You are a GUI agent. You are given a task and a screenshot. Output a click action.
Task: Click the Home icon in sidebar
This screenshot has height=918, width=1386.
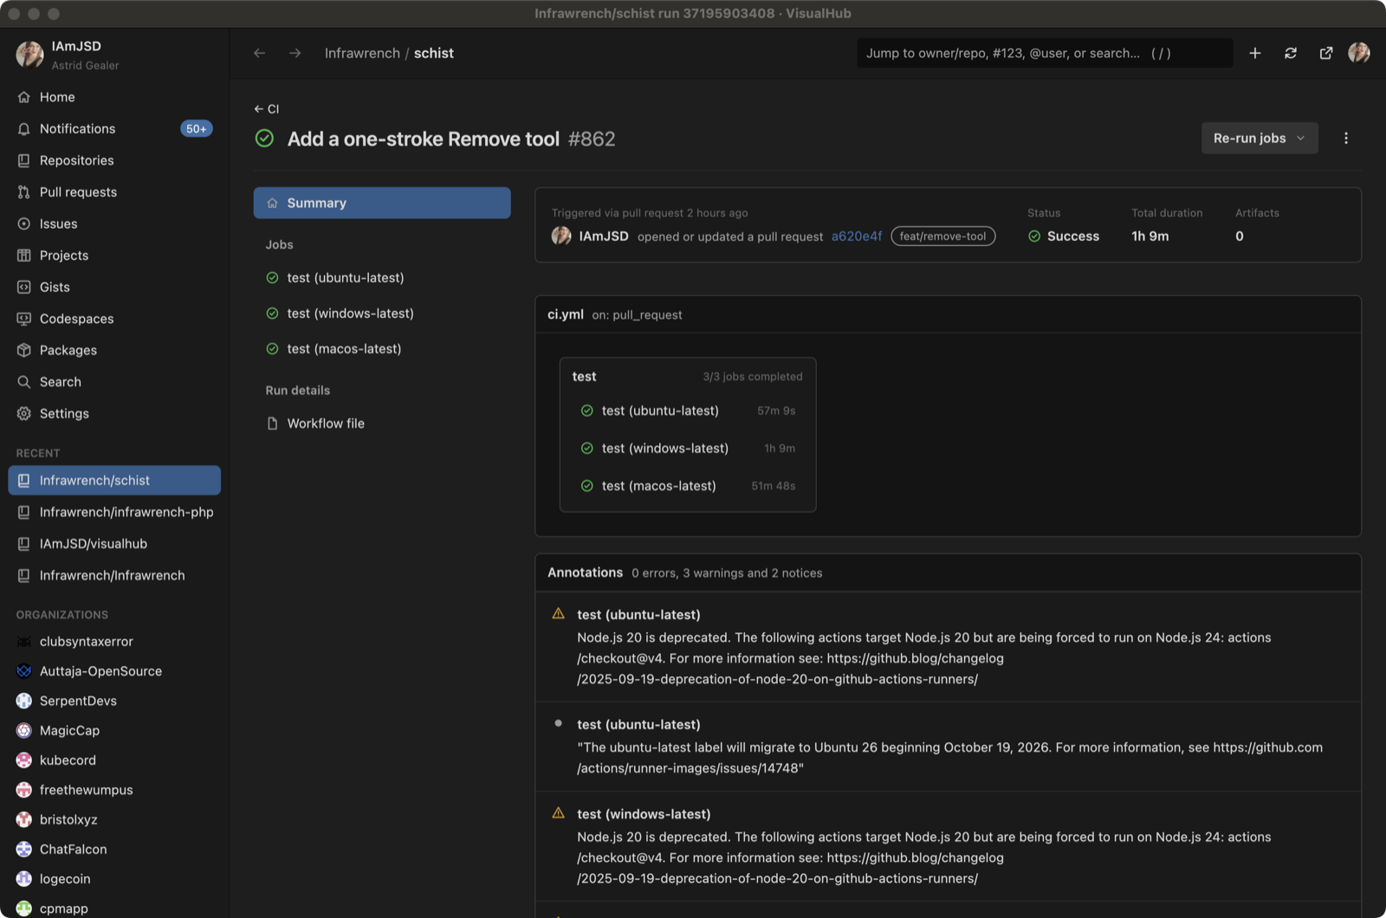[24, 97]
